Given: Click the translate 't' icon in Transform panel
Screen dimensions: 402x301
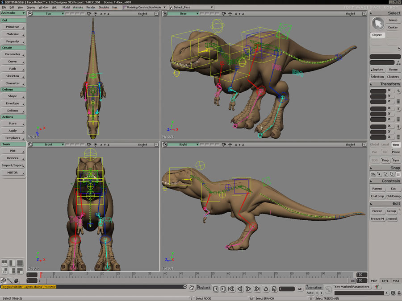Looking at the screenshot, I should (398, 127).
